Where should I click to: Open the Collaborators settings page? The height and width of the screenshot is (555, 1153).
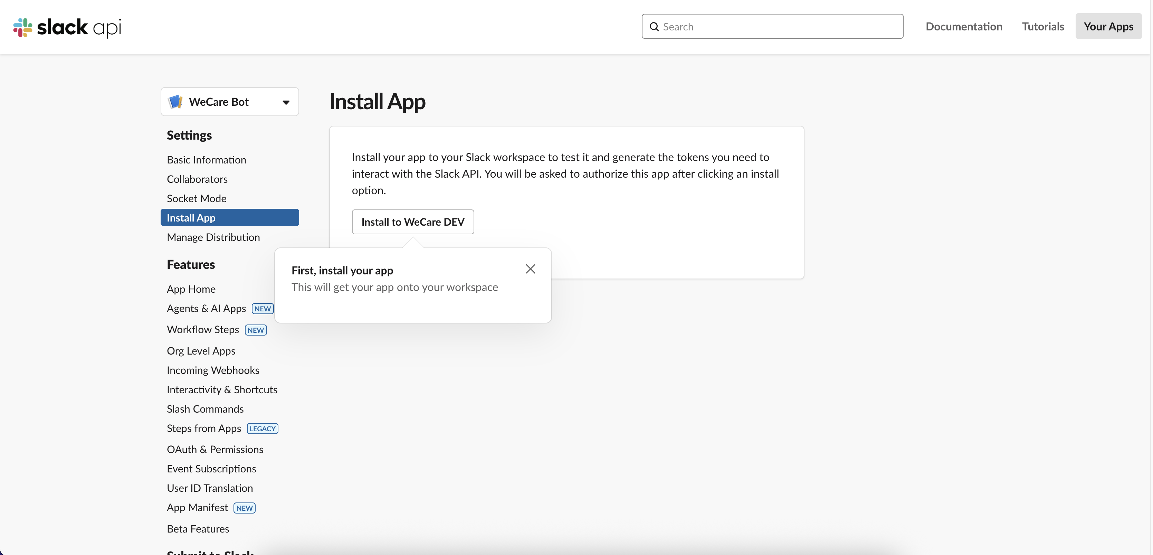click(197, 179)
